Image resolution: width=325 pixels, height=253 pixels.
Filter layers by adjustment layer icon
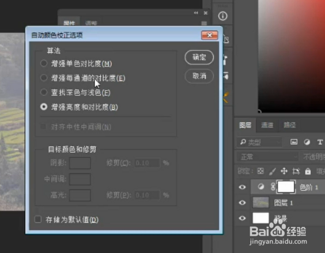(307, 142)
